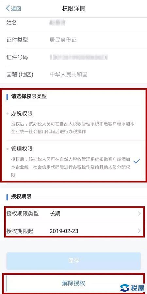The height and width of the screenshot is (294, 147).
Task: Click the 保存 save button
Action: click(73, 261)
